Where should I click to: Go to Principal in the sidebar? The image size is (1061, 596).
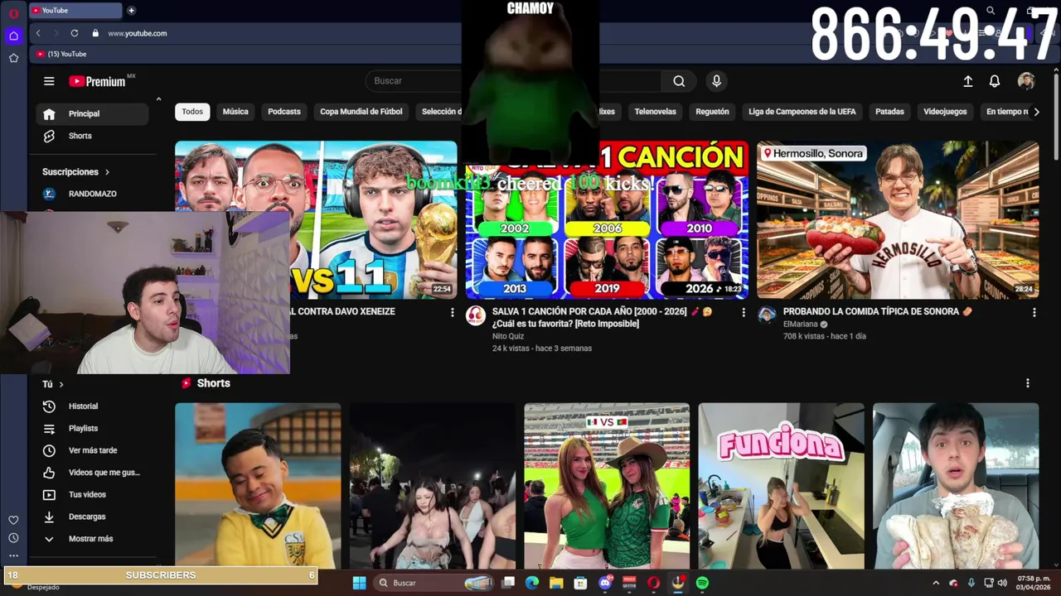point(92,114)
